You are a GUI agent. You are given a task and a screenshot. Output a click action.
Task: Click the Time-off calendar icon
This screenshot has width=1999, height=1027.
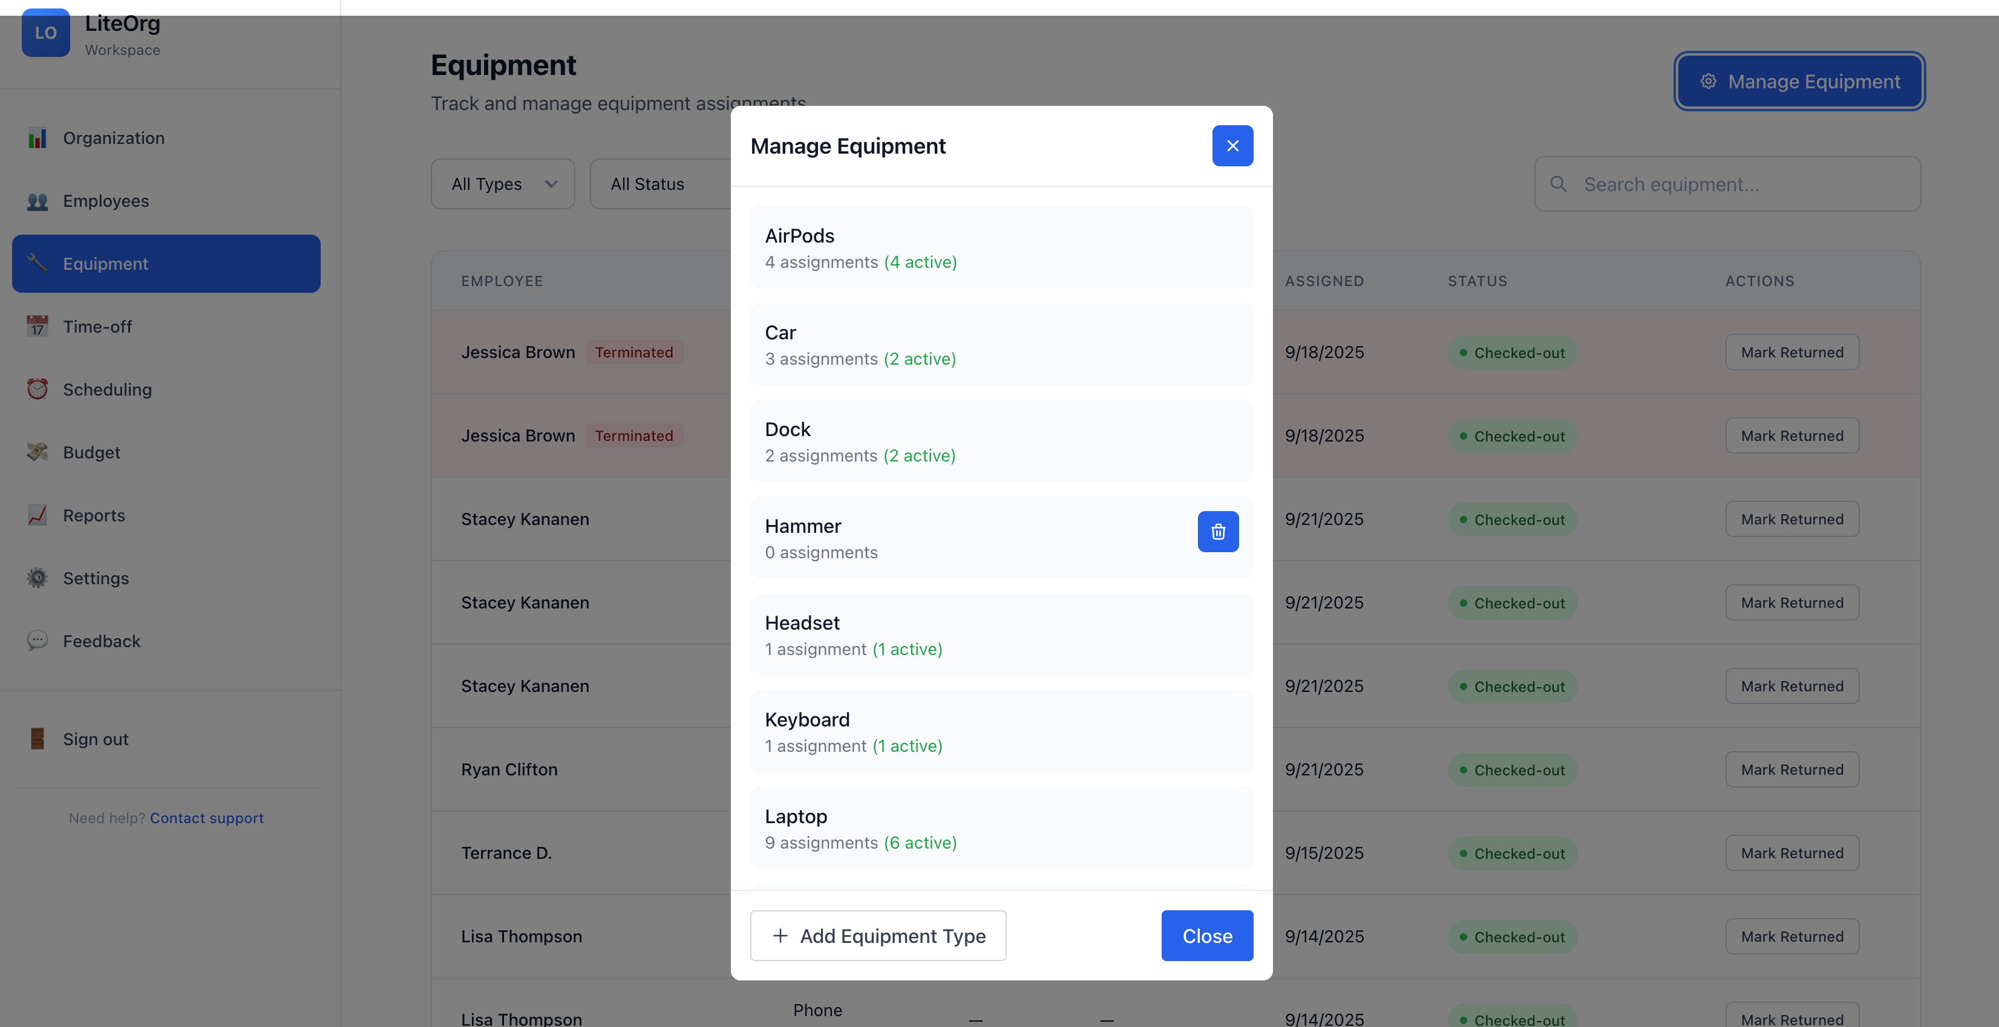point(38,327)
